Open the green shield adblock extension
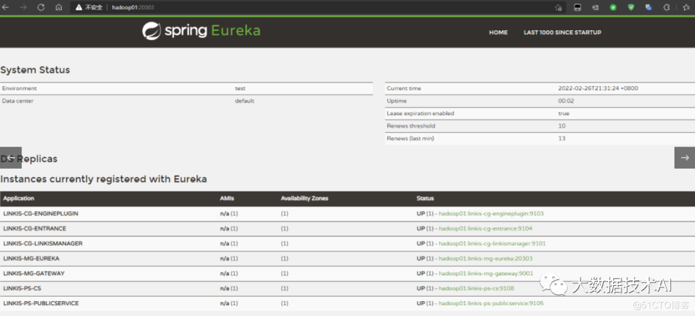Viewport: 695px width, 316px height. [x=631, y=7]
